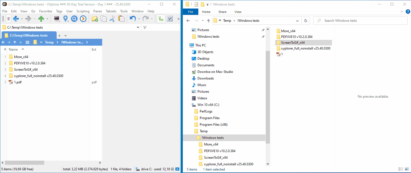Click the live filter funnel icon
Image resolution: width=411 pixels, height=173 pixels.
(x=144, y=28)
